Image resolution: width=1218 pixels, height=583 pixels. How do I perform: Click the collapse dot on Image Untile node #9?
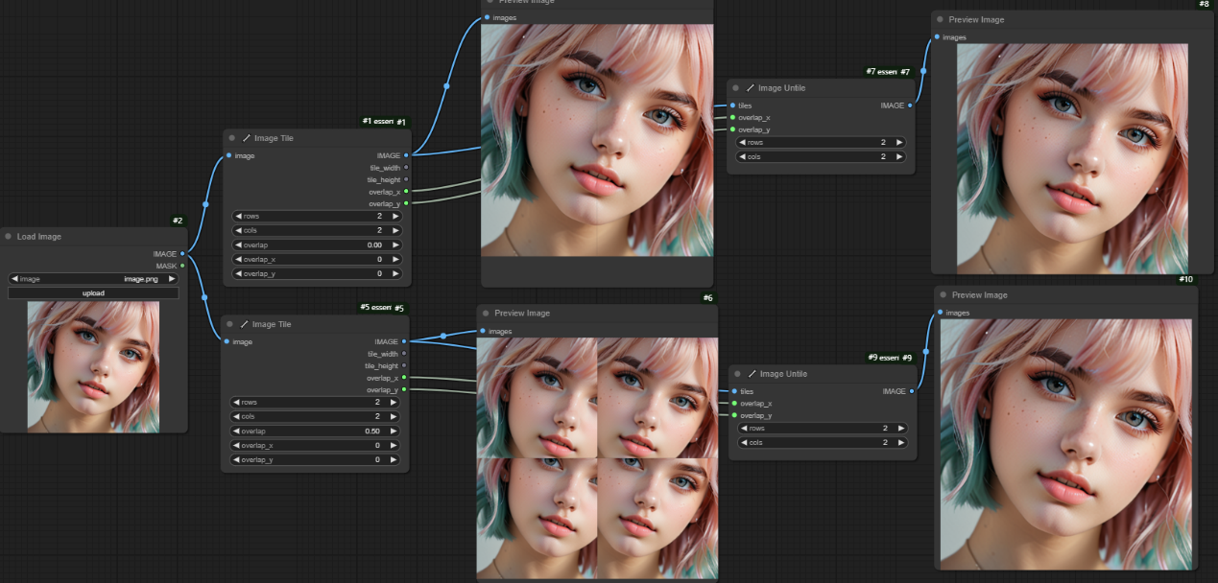point(738,374)
